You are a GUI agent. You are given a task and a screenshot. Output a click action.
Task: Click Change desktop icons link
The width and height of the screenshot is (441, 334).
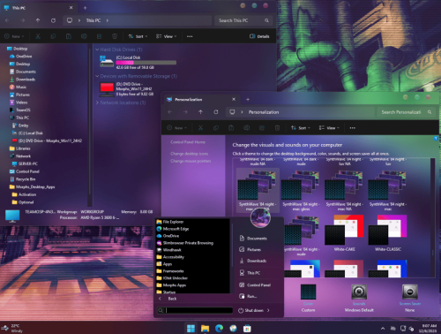(189, 154)
